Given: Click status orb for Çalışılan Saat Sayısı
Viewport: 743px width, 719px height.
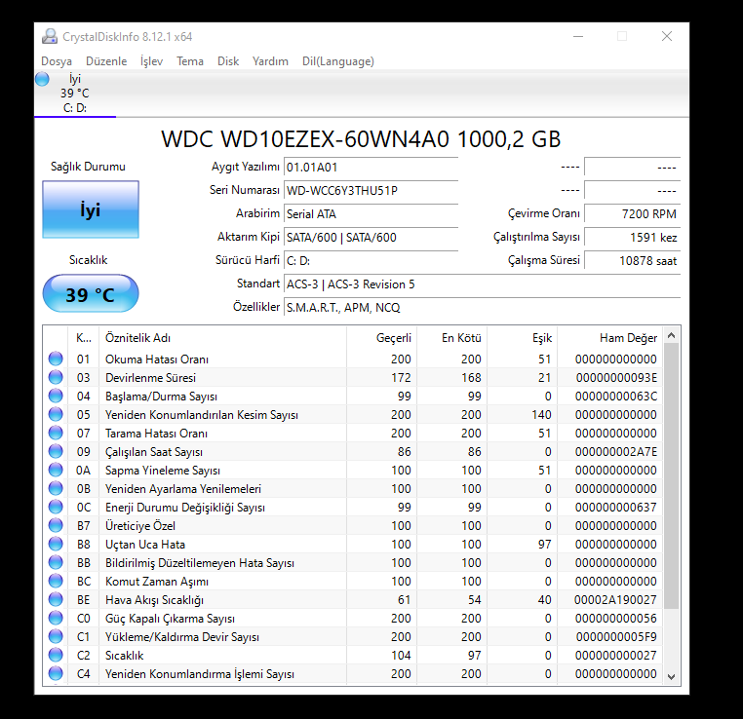Looking at the screenshot, I should pyautogui.click(x=56, y=451).
